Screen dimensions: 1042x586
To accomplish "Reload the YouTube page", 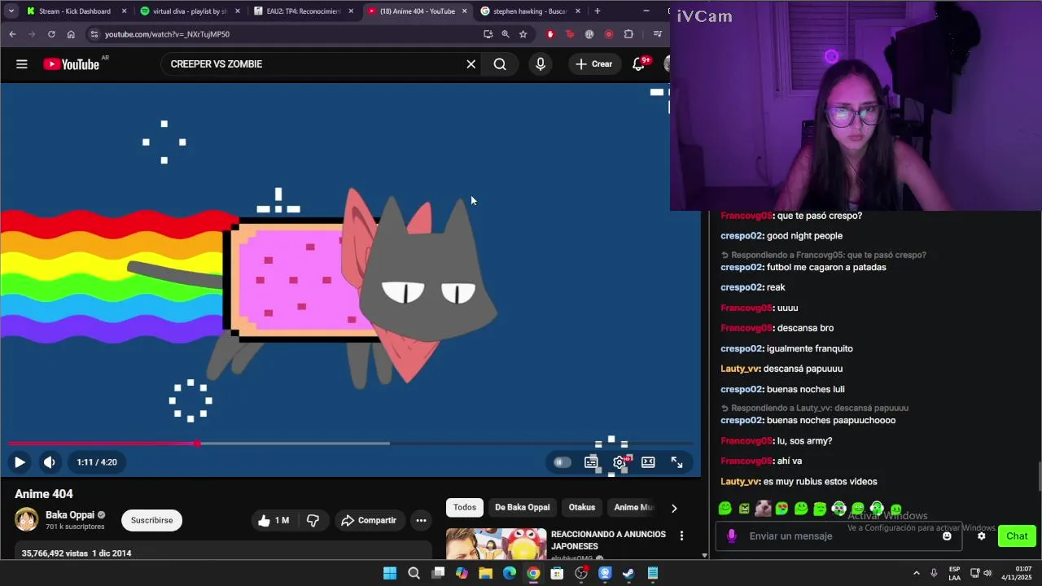I will pos(51,34).
